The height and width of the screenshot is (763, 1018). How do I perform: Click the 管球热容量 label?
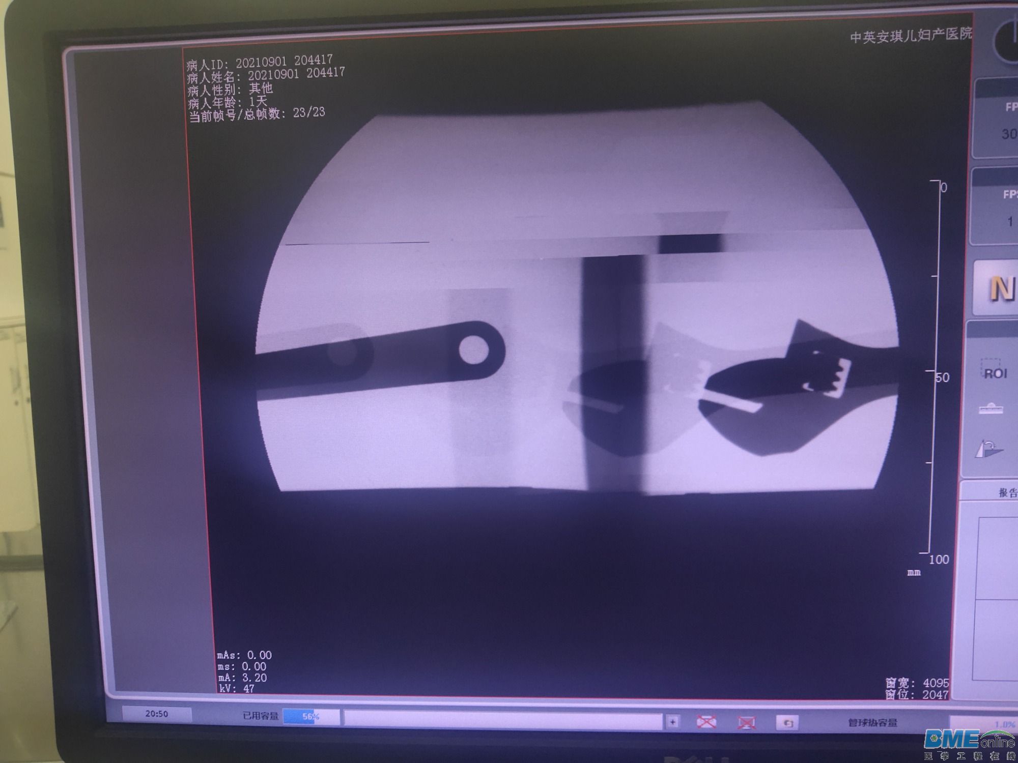(x=872, y=723)
